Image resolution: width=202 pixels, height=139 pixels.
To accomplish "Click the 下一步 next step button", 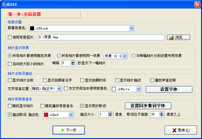I will 69,130.
